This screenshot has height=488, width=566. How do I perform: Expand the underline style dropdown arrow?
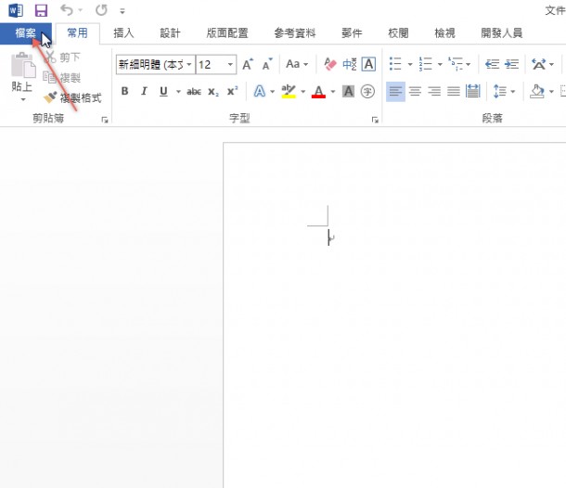[178, 91]
